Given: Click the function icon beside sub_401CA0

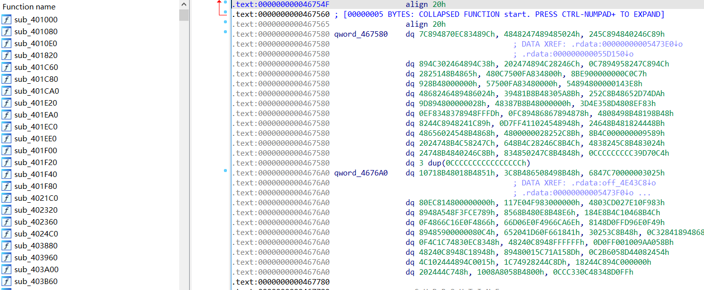Looking at the screenshot, I should pos(7,91).
